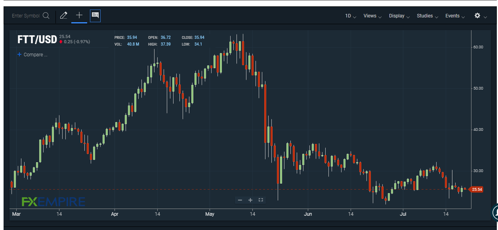Click the May date axis label
Viewport: 498px width, 230px height.
point(210,214)
